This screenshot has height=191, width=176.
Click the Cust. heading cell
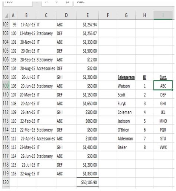(163, 77)
